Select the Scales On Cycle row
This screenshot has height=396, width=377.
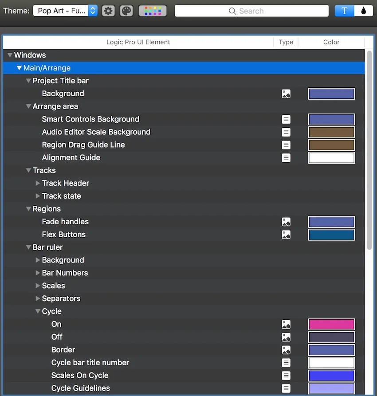184,376
